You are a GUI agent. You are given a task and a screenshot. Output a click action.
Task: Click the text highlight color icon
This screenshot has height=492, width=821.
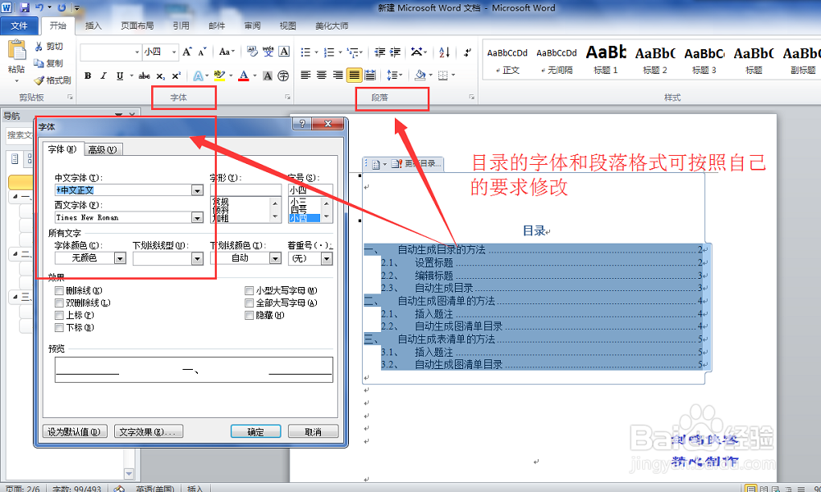pyautogui.click(x=219, y=75)
